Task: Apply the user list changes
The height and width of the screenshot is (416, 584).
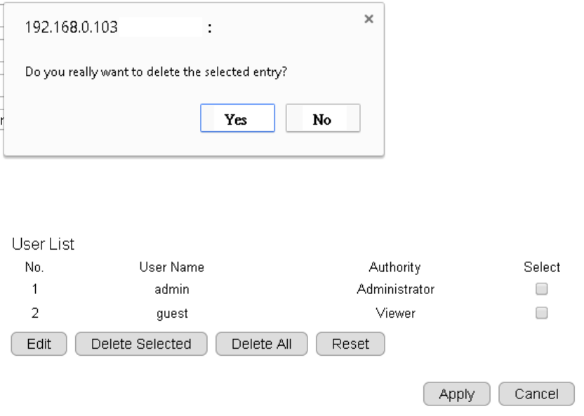Action: (x=456, y=394)
